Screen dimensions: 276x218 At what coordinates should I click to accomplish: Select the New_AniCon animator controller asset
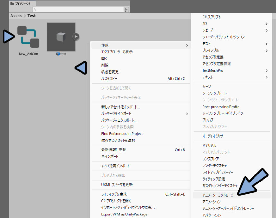coord(28,37)
